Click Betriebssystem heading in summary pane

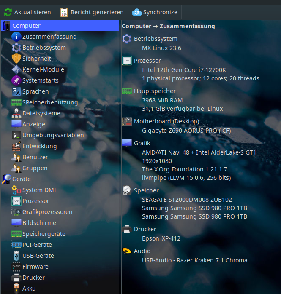point(156,39)
